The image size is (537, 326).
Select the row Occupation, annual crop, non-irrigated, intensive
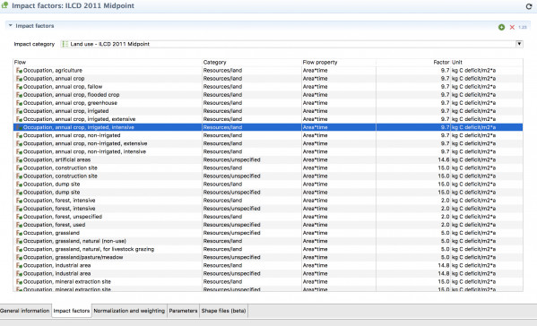(x=268, y=151)
